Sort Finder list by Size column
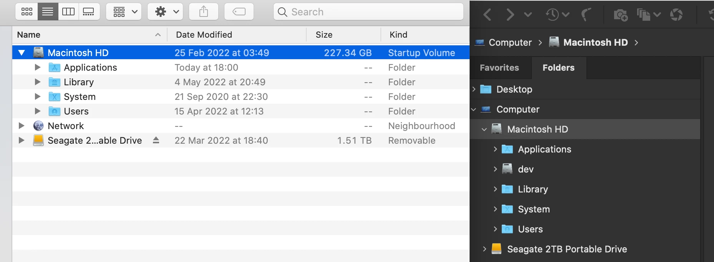 point(344,35)
